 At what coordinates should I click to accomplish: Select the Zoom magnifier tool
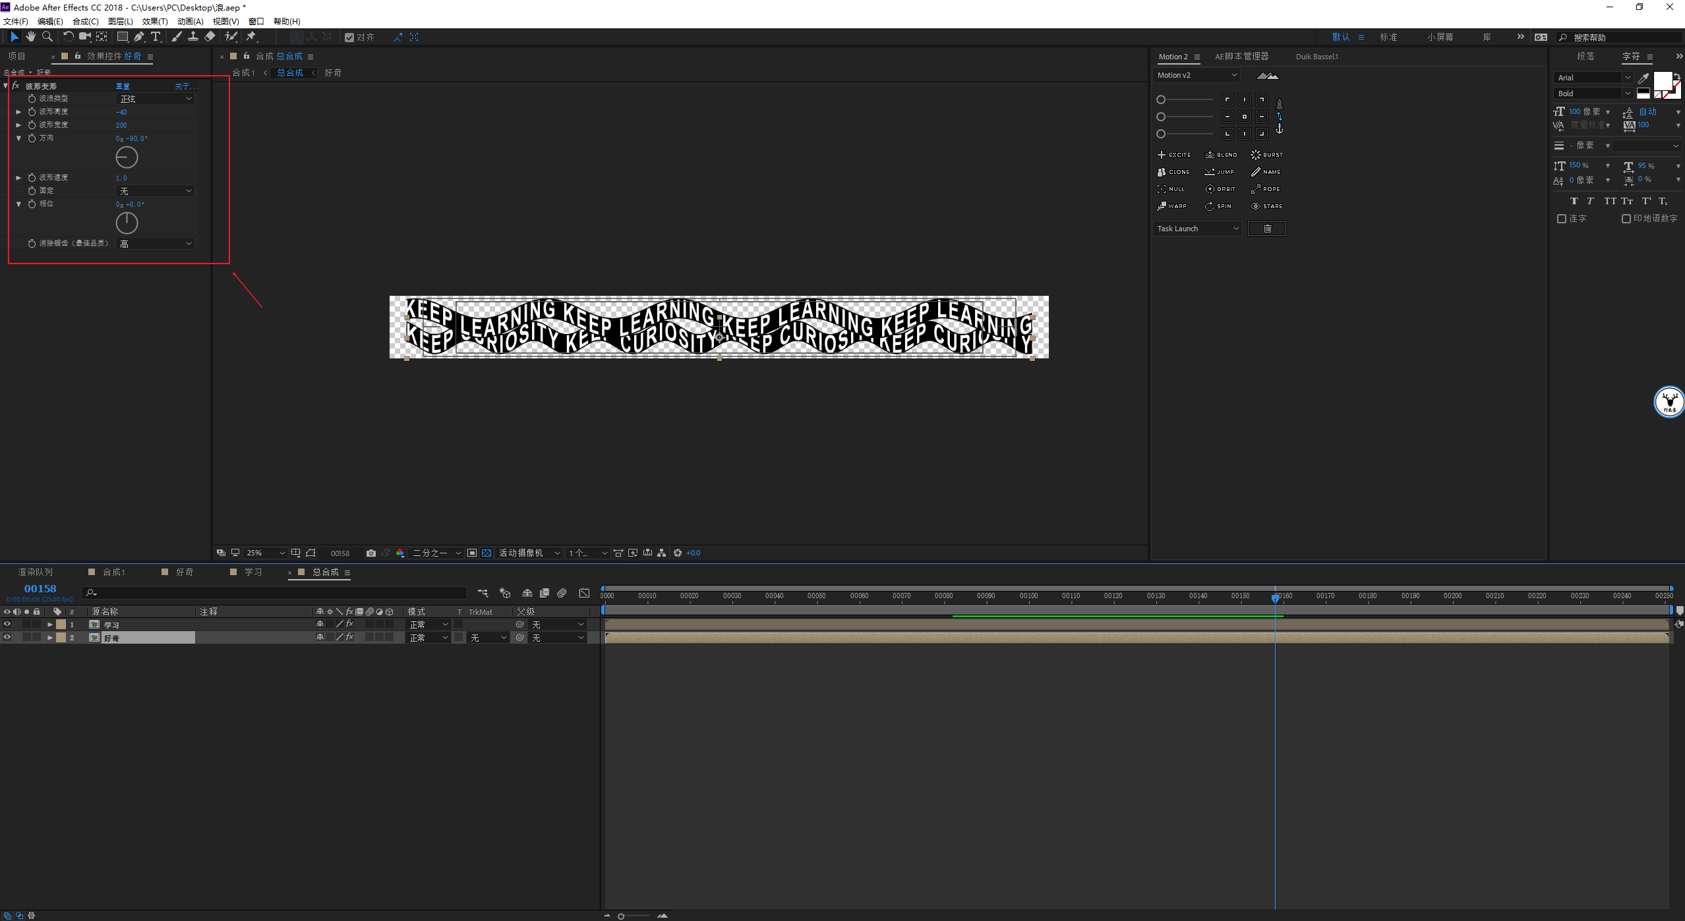47,37
